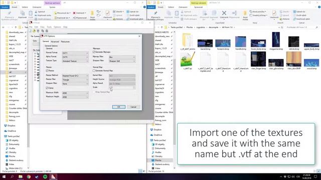Click the delete X icon in right Explorer ribbon
Screen dimensions: 321x180
[x=224, y=13]
